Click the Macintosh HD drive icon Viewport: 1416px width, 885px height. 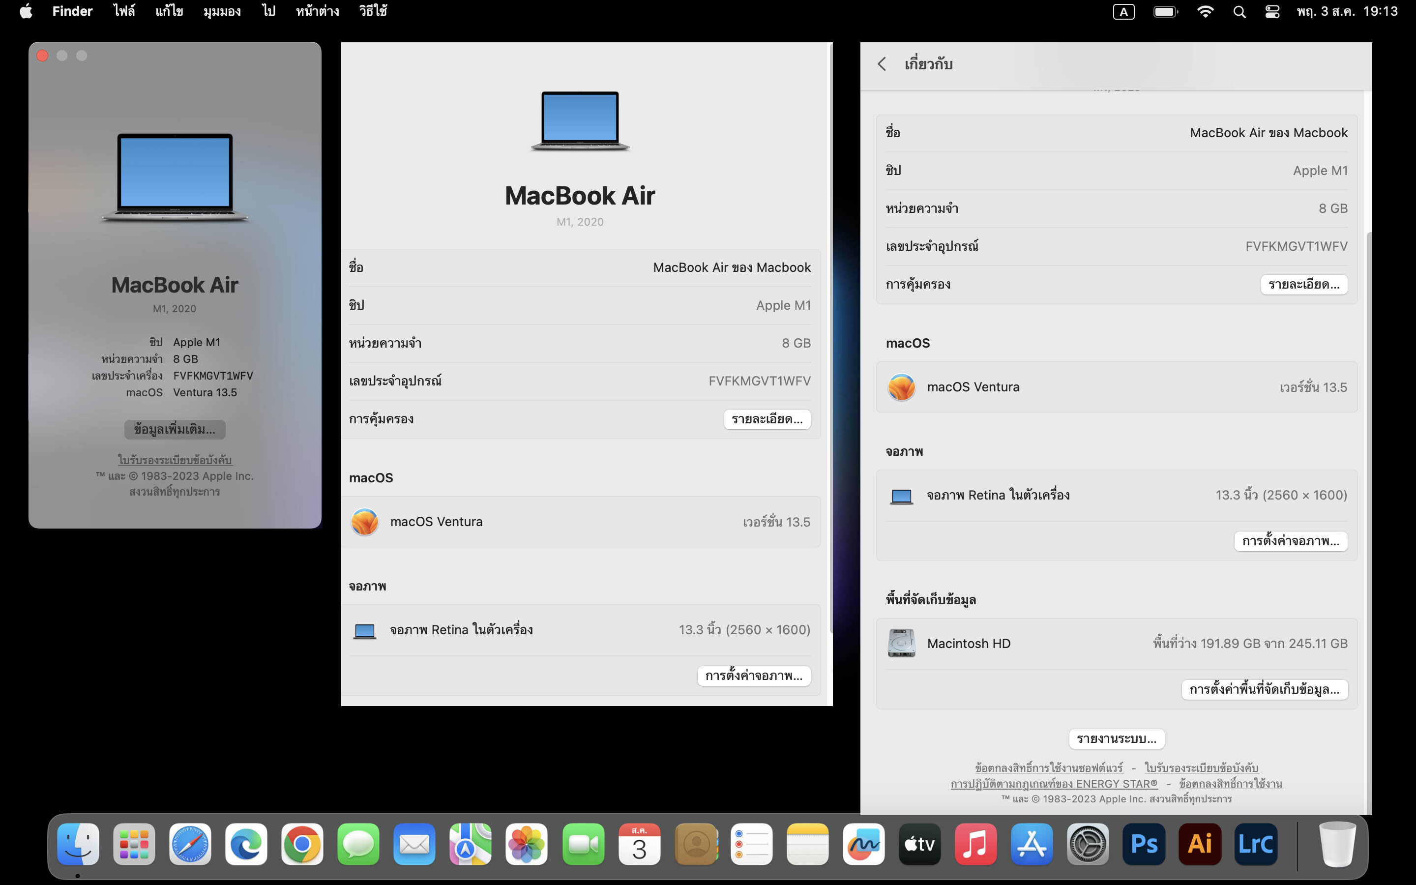[901, 643]
